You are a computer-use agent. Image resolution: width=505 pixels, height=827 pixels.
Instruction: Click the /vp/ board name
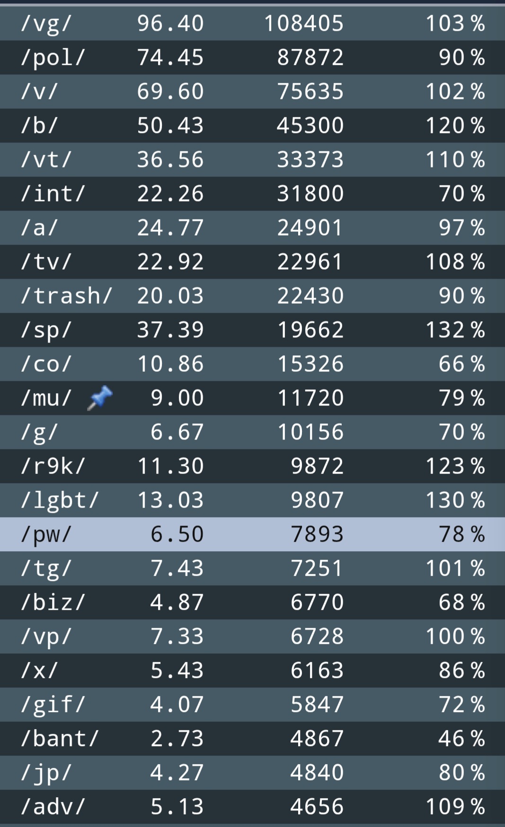click(x=45, y=637)
